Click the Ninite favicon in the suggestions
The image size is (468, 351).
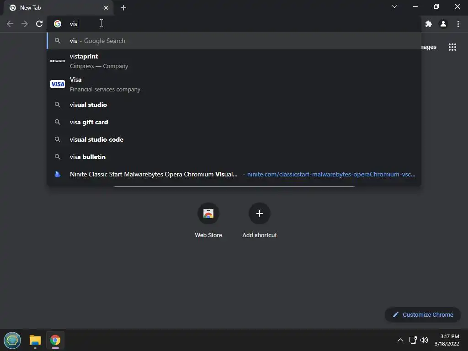coord(58,174)
